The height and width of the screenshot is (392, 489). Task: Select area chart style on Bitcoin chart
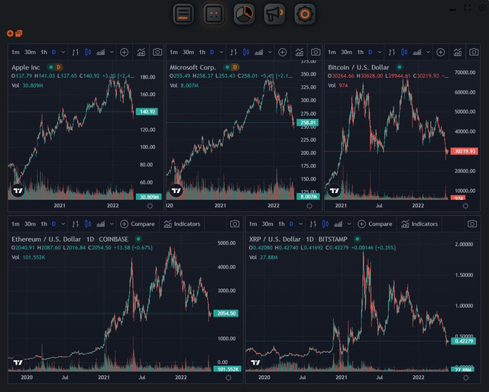click(416, 52)
